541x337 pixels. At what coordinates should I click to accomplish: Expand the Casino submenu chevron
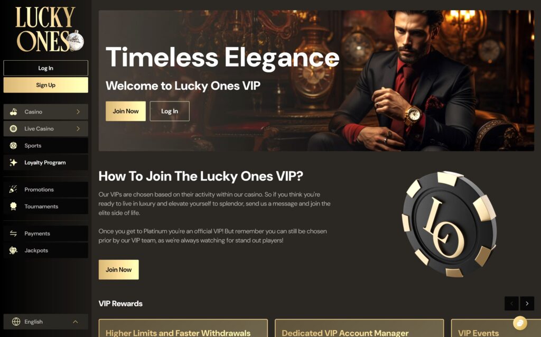78,112
